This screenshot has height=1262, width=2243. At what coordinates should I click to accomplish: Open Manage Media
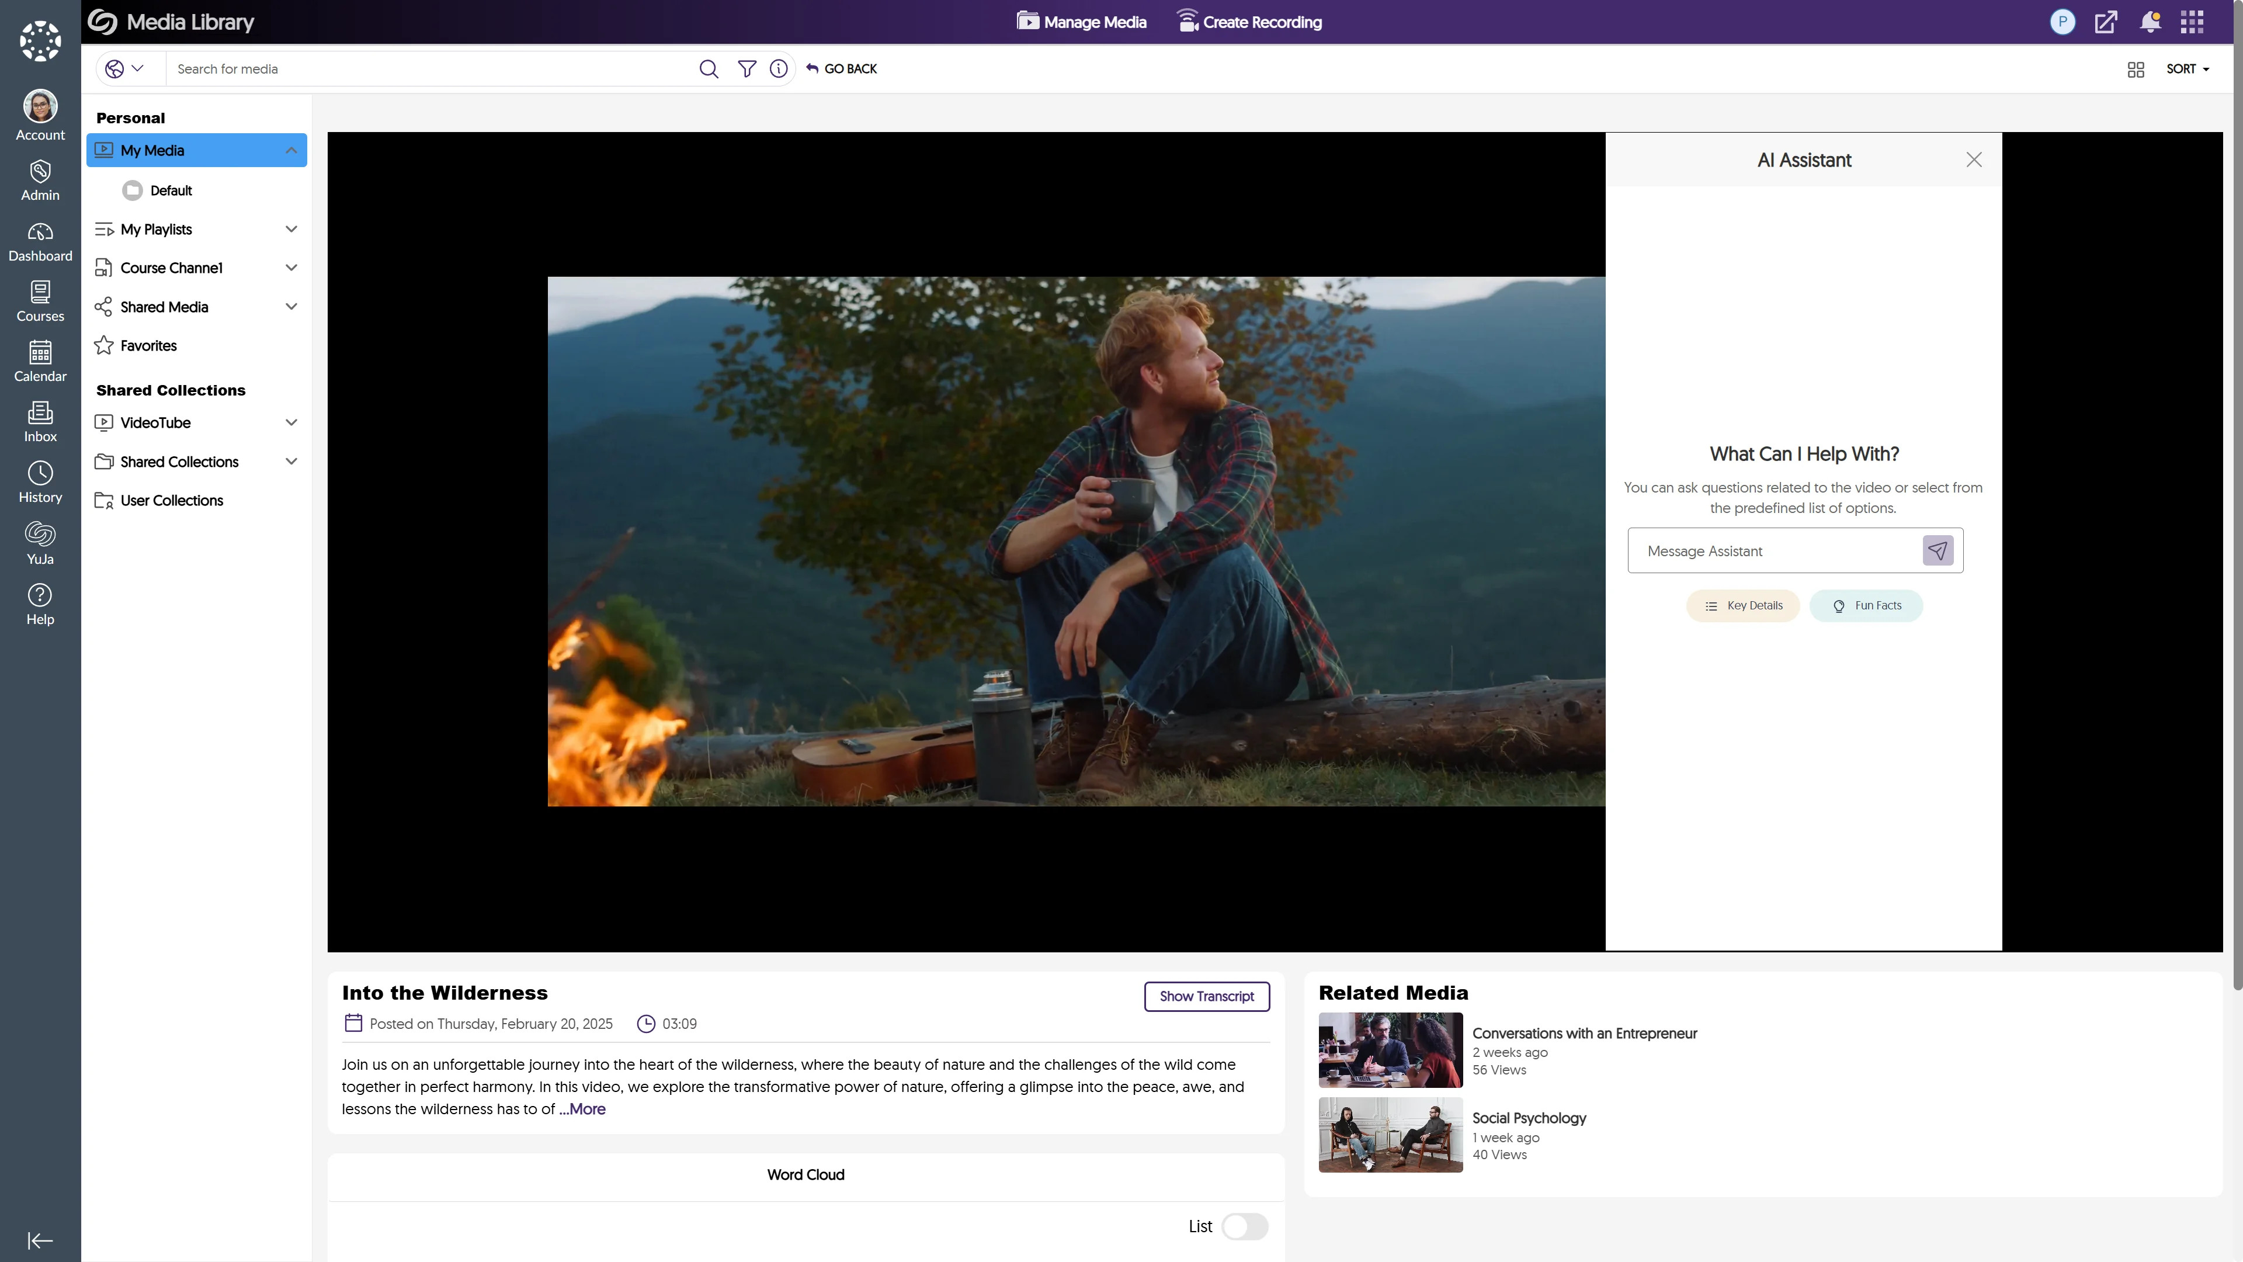[x=1081, y=22]
